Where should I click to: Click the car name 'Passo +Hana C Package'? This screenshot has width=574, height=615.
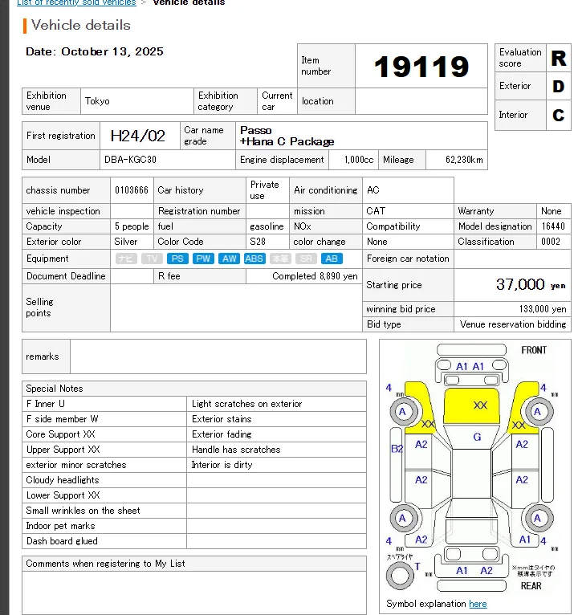click(287, 136)
